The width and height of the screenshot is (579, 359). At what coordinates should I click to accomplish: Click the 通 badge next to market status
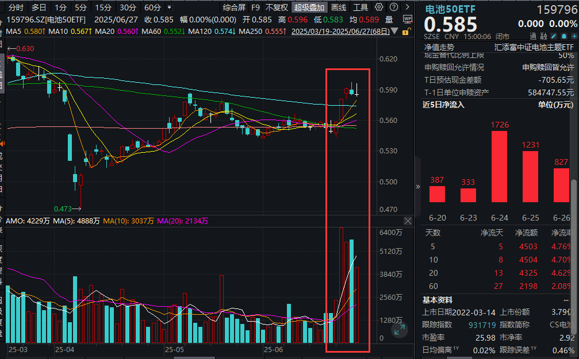click(533, 36)
